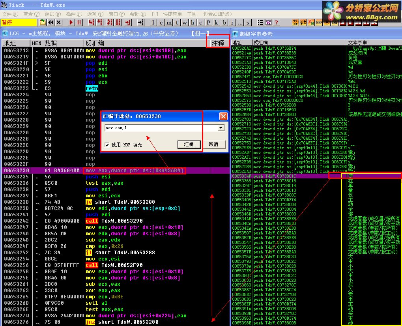Show the CPU window with the 'c' button

[200, 22]
